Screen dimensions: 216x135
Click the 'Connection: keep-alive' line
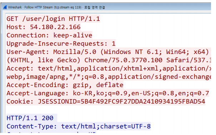pyautogui.click(x=49, y=35)
